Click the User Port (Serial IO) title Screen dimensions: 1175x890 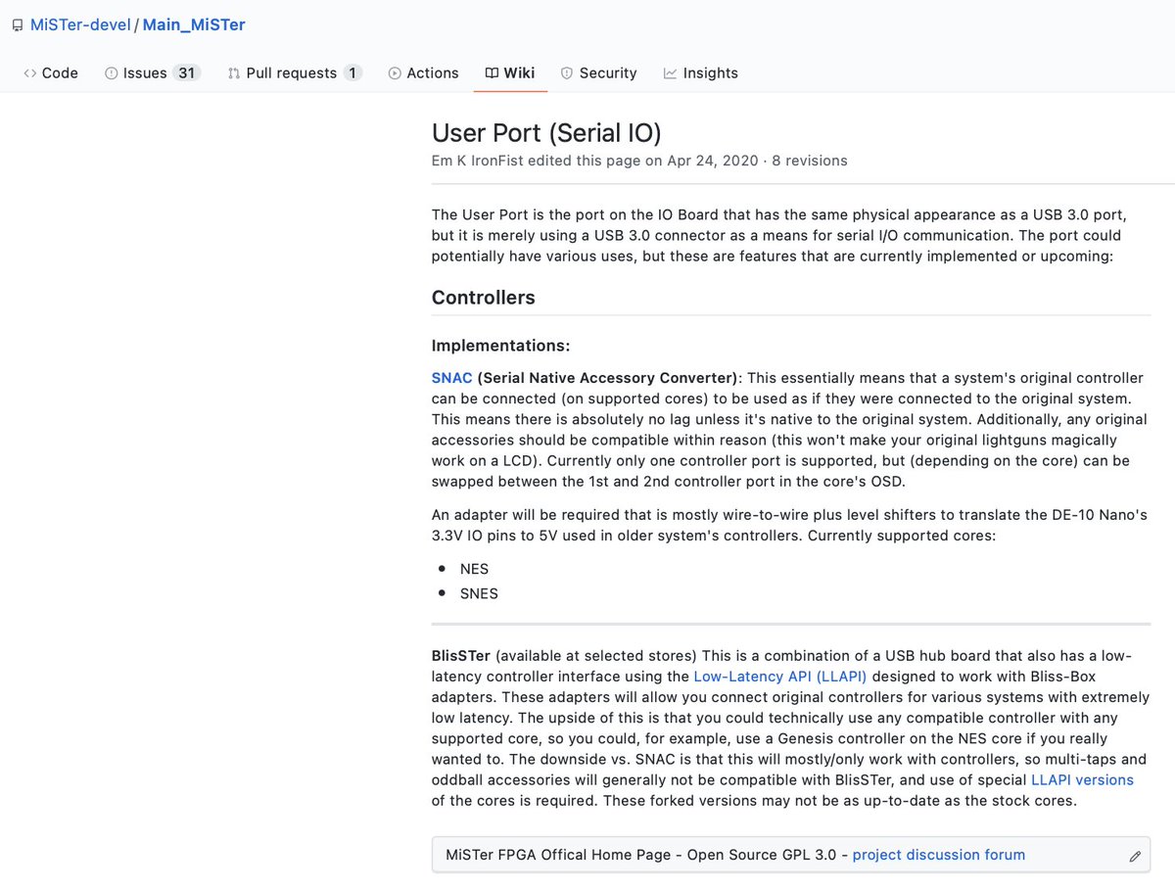pos(547,133)
